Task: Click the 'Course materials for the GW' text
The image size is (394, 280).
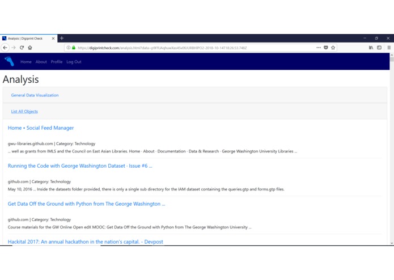Action: click(x=129, y=227)
